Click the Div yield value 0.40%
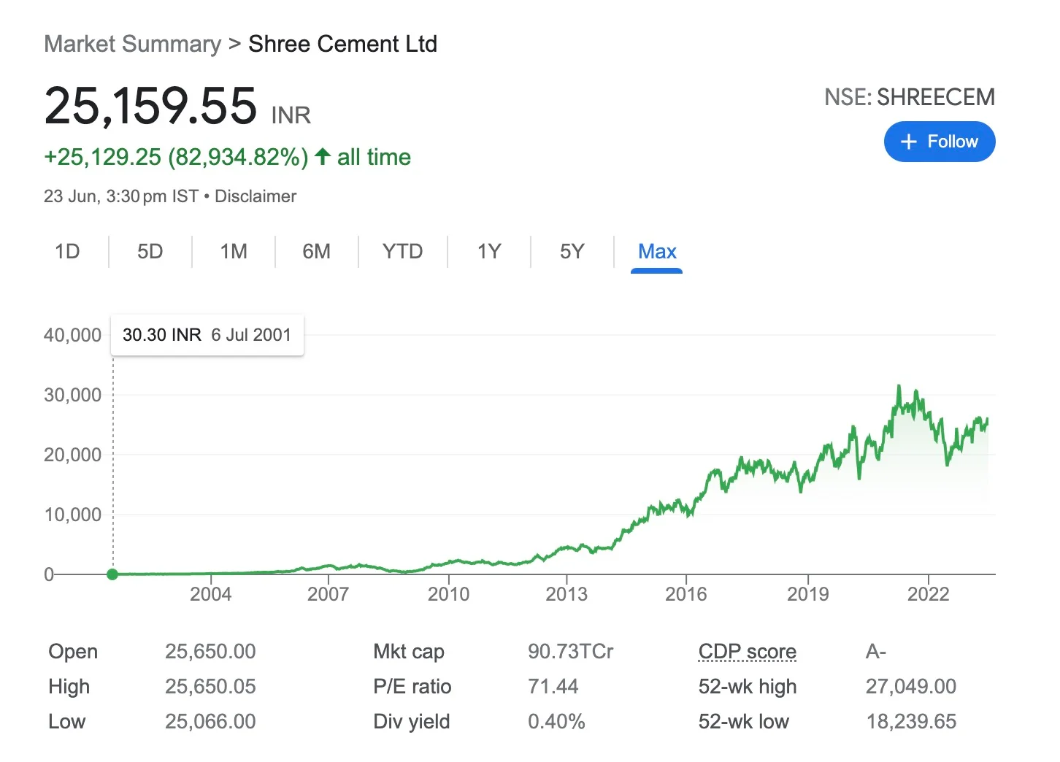This screenshot has width=1060, height=762. tap(556, 721)
